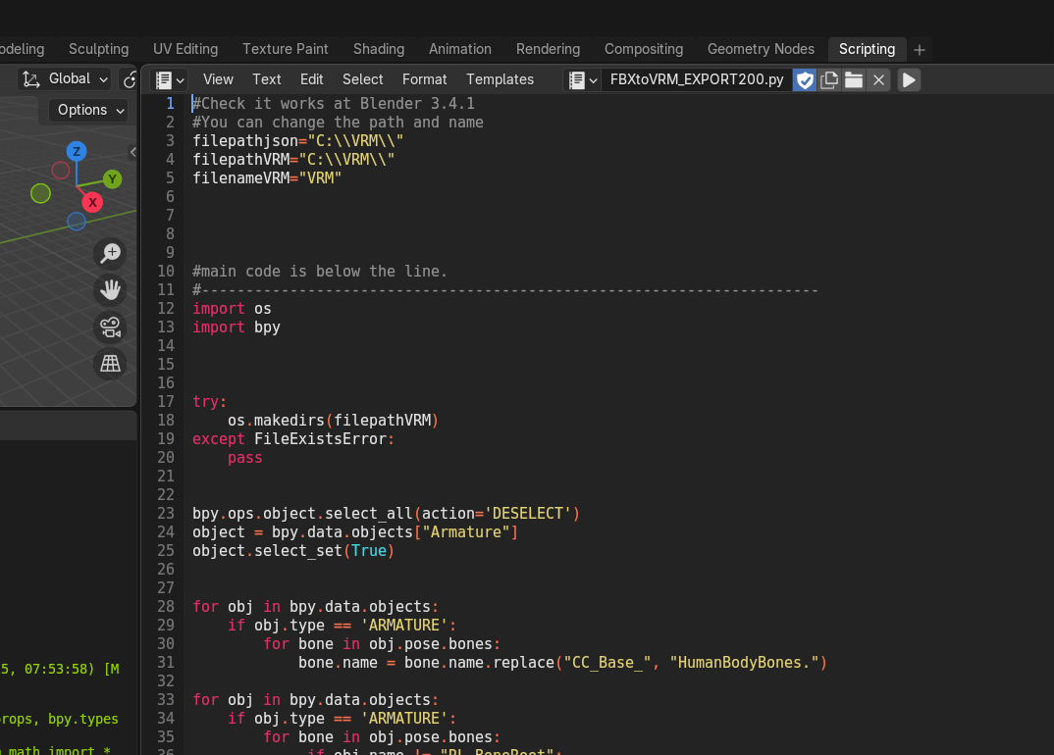
Task: Click the FBXtoVRM_EXPORT200.py name field
Action: coord(697,80)
